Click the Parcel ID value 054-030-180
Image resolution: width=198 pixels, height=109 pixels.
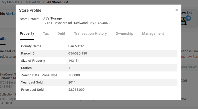tap(78, 53)
